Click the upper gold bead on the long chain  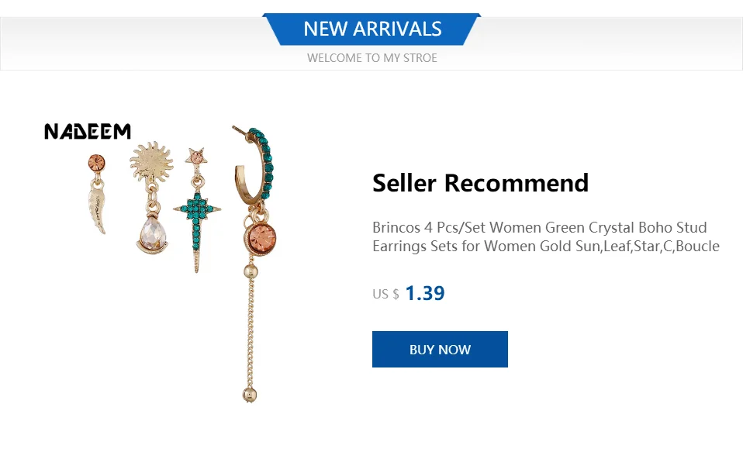(250, 271)
